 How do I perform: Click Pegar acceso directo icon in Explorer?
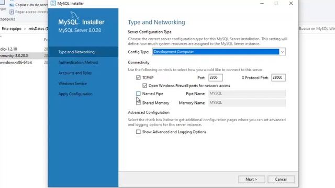(12, 12)
